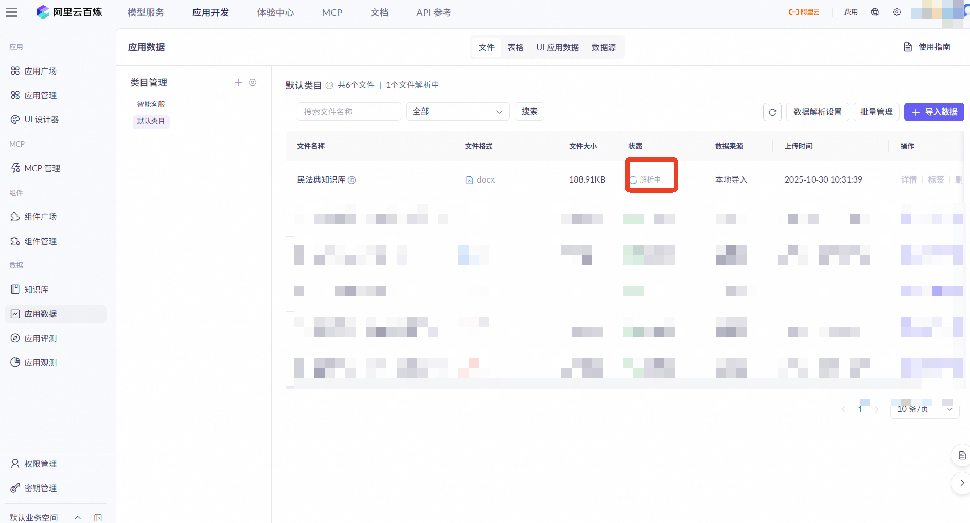Open the language globe icon
970x523 pixels.
(875, 12)
